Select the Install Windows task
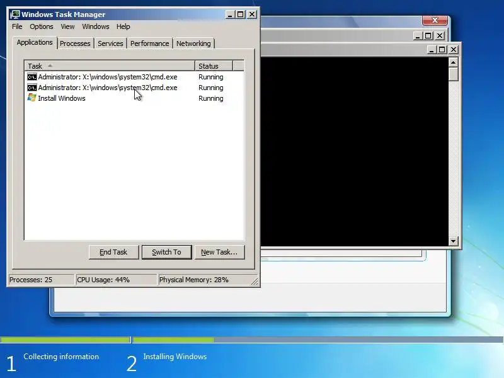This screenshot has width=504, height=378. coord(134,98)
